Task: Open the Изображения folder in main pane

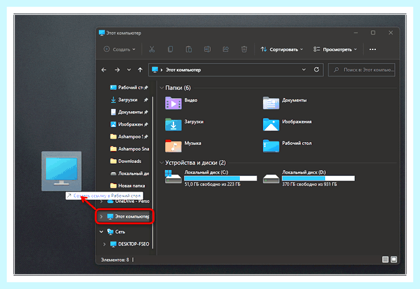Action: pyautogui.click(x=287, y=125)
